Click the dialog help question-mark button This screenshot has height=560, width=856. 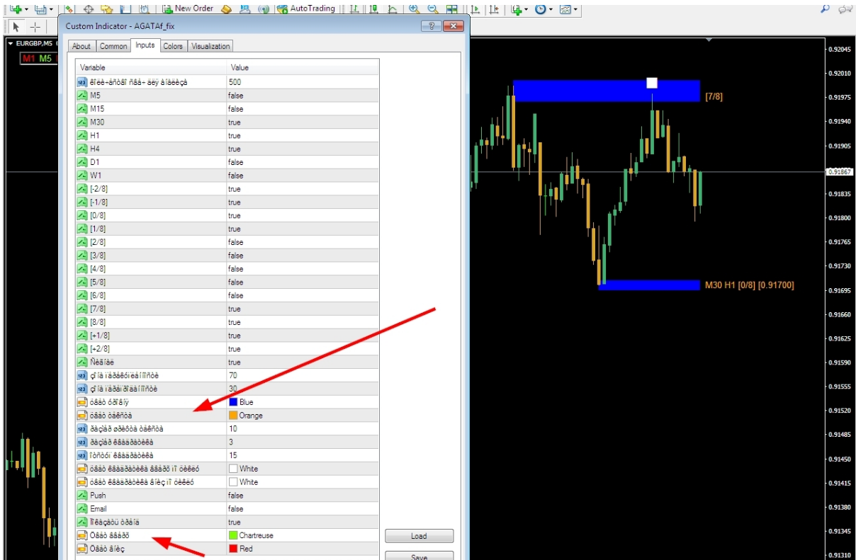[x=431, y=26]
